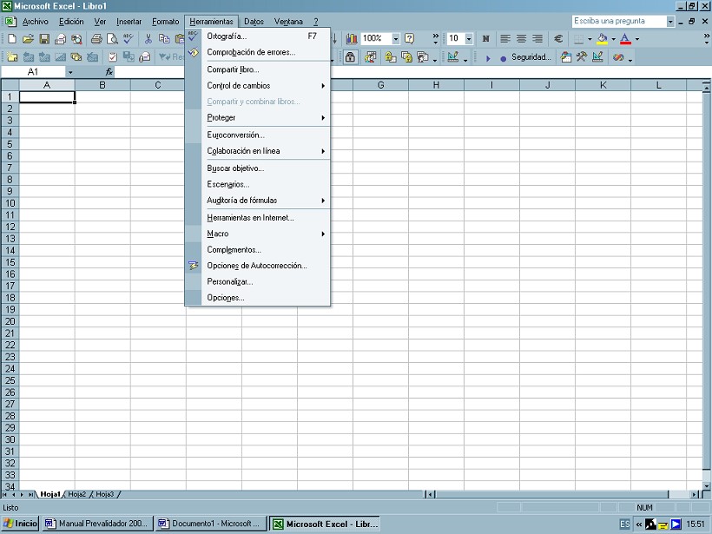The height and width of the screenshot is (534, 712).
Task: Click the Print icon in toolbar
Action: click(96, 39)
